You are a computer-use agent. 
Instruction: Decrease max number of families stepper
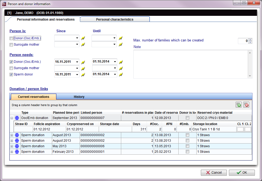(250, 42)
